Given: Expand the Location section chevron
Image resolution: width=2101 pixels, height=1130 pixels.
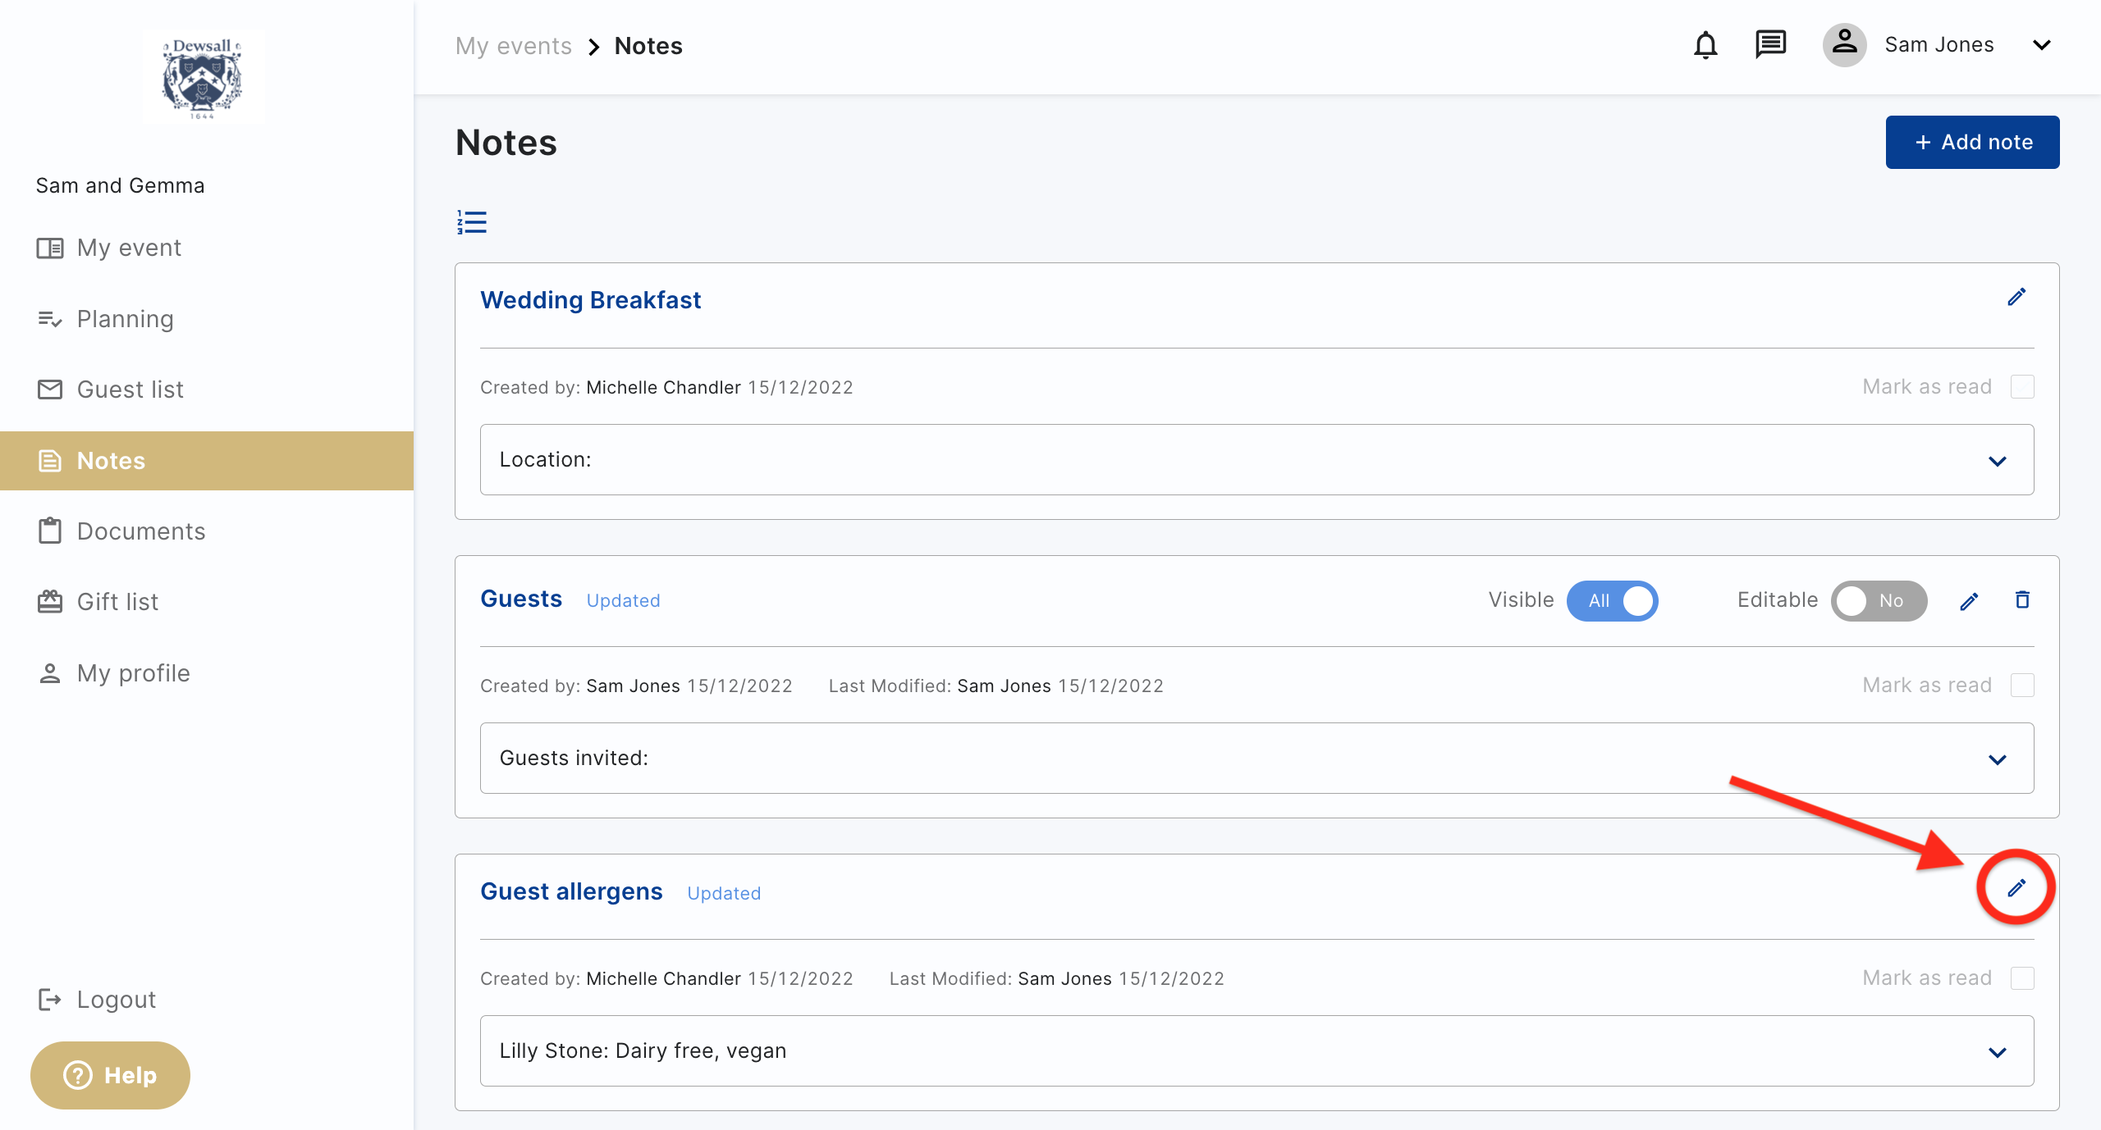Looking at the screenshot, I should [x=1998, y=461].
